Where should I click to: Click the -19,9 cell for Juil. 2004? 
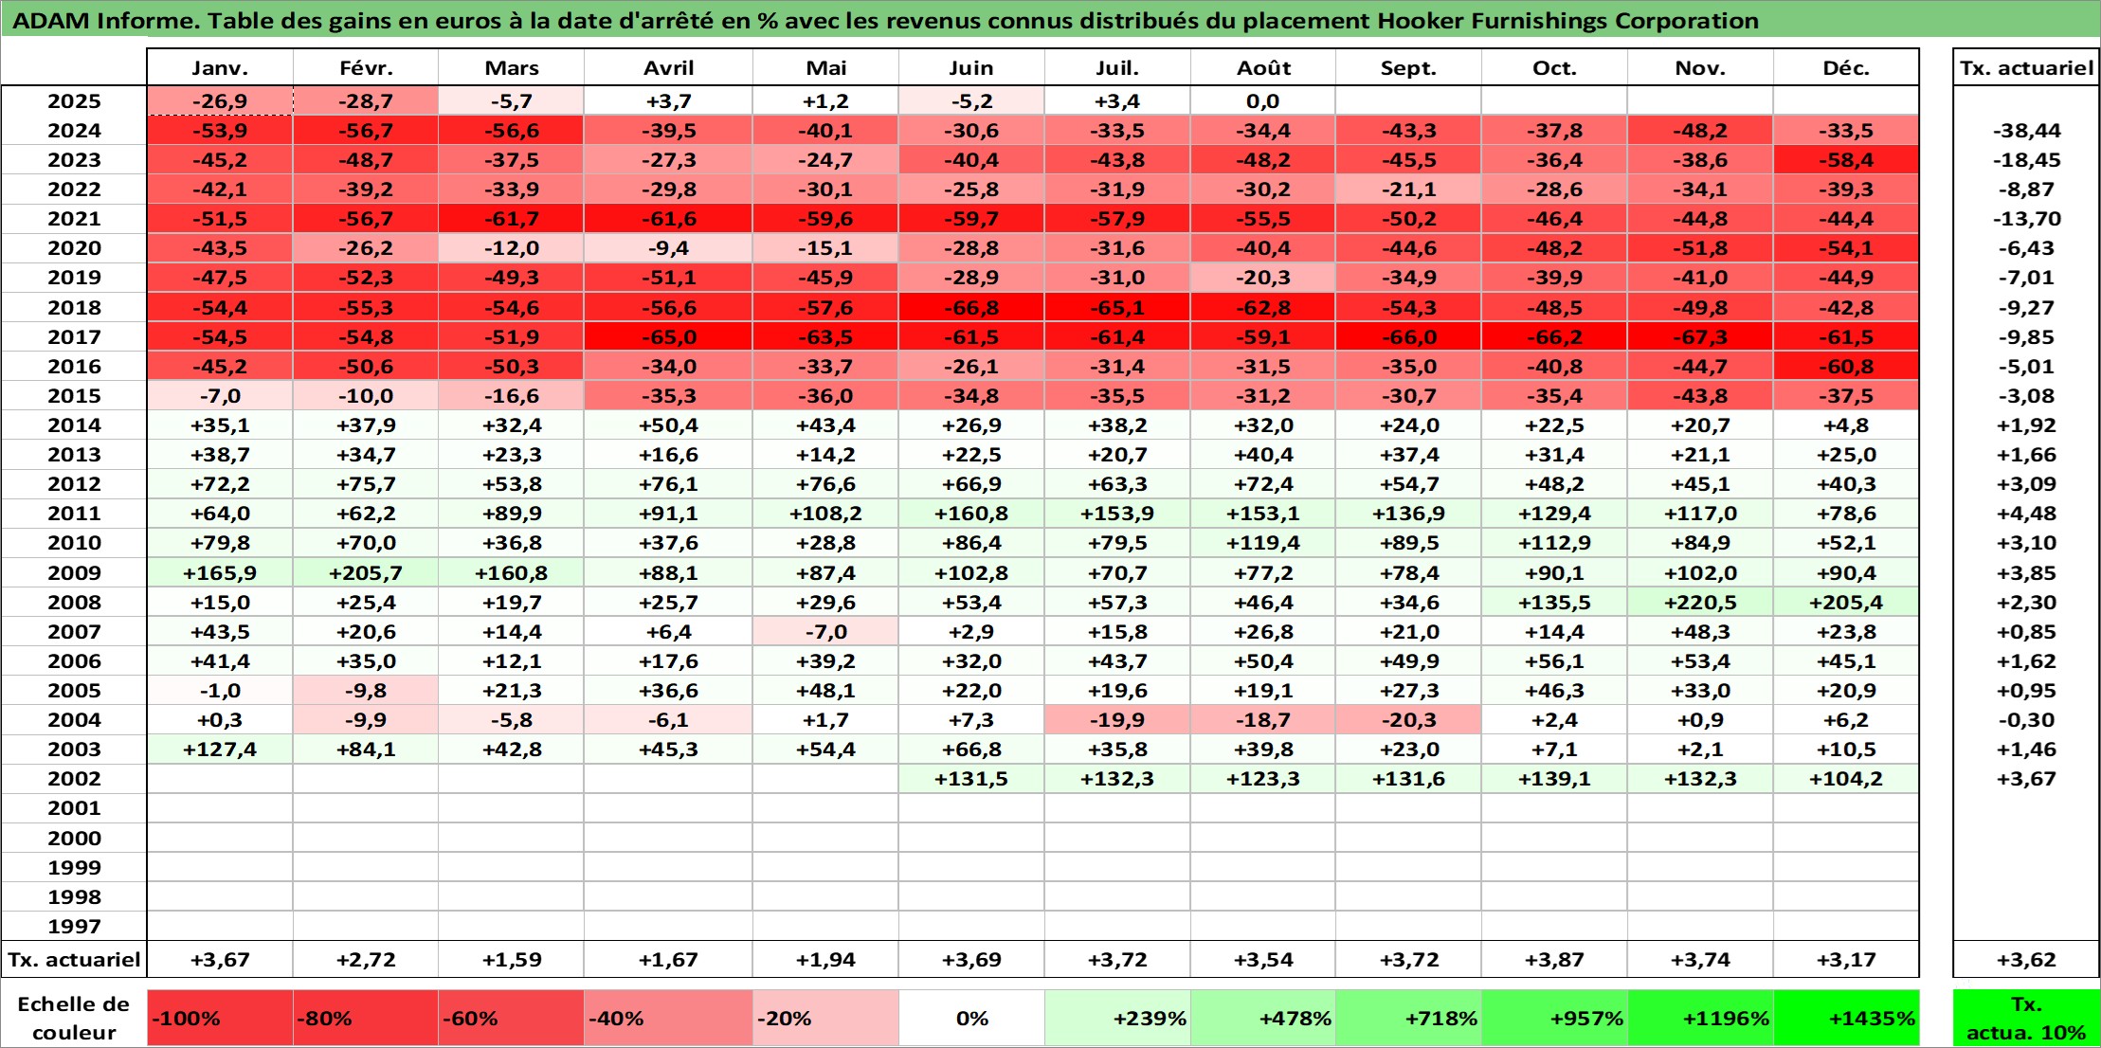(x=1117, y=719)
